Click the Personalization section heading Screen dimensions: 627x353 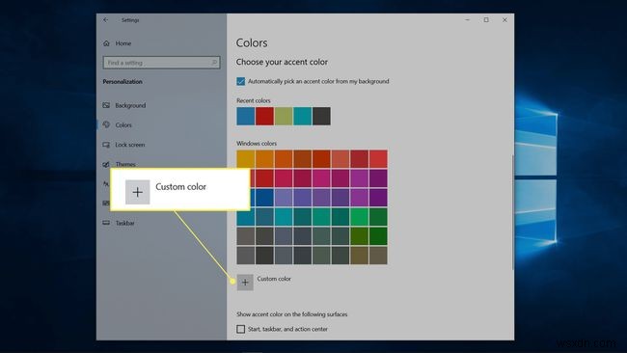123,82
